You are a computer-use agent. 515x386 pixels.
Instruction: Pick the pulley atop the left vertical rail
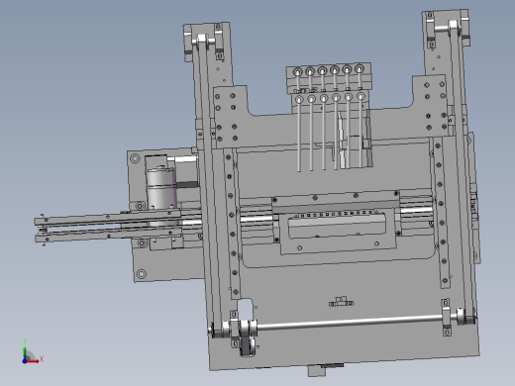(202, 41)
